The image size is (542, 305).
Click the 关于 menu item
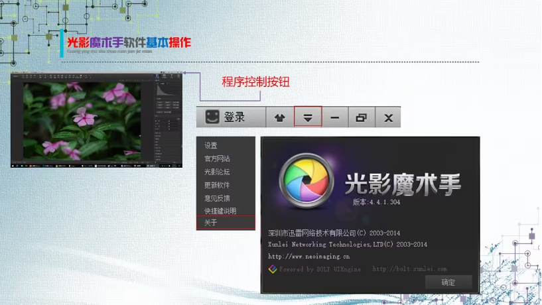coord(226,222)
